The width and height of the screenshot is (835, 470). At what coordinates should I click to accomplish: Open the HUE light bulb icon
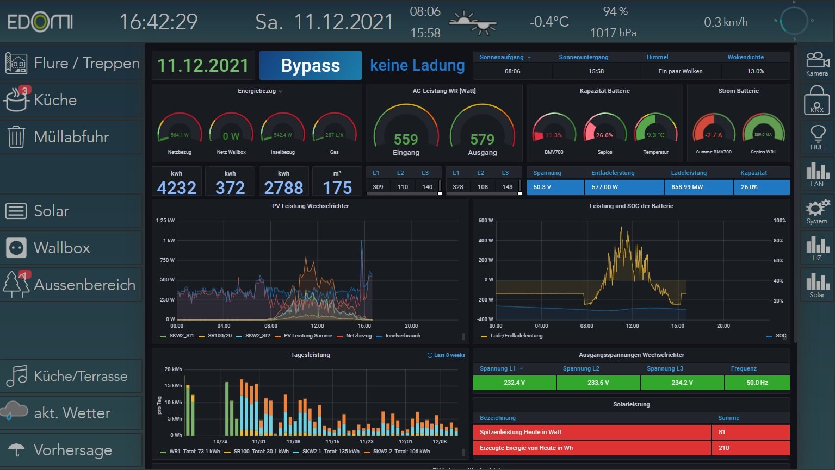(817, 137)
